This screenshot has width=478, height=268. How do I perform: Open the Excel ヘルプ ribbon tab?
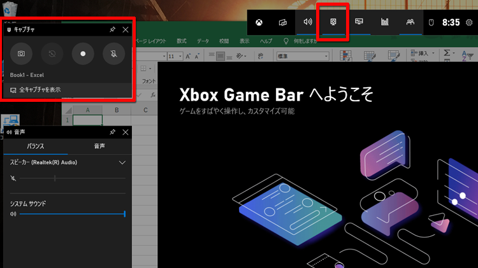tap(266, 41)
